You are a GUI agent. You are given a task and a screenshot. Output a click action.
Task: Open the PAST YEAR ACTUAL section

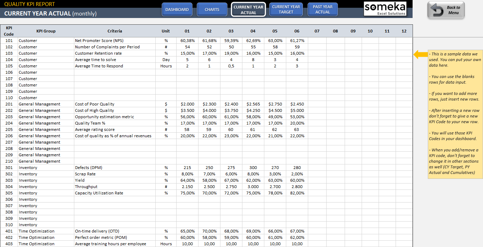coord(322,10)
